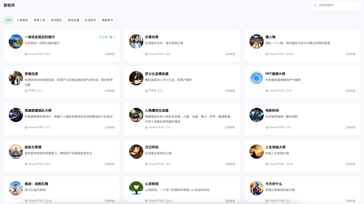364x204 pixels.
Task: Click the comment icon on 放松与冥想 card
Action: 47,164
